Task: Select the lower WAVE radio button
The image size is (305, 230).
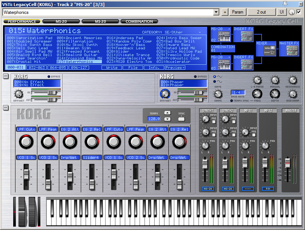Action: (x=214, y=82)
